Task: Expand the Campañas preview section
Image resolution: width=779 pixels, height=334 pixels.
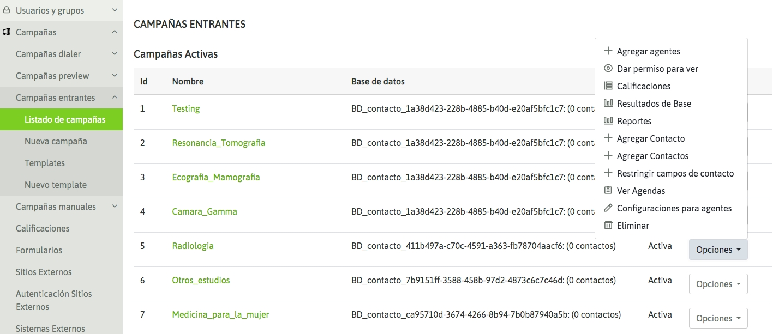Action: (115, 76)
